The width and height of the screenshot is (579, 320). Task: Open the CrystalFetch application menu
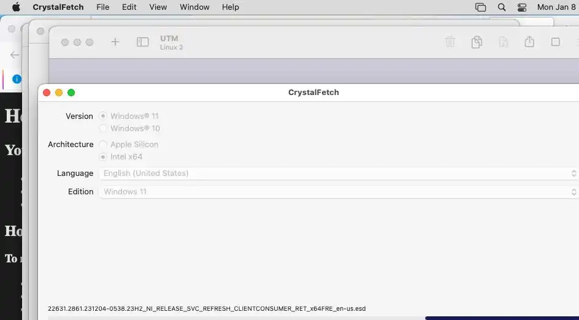click(58, 7)
